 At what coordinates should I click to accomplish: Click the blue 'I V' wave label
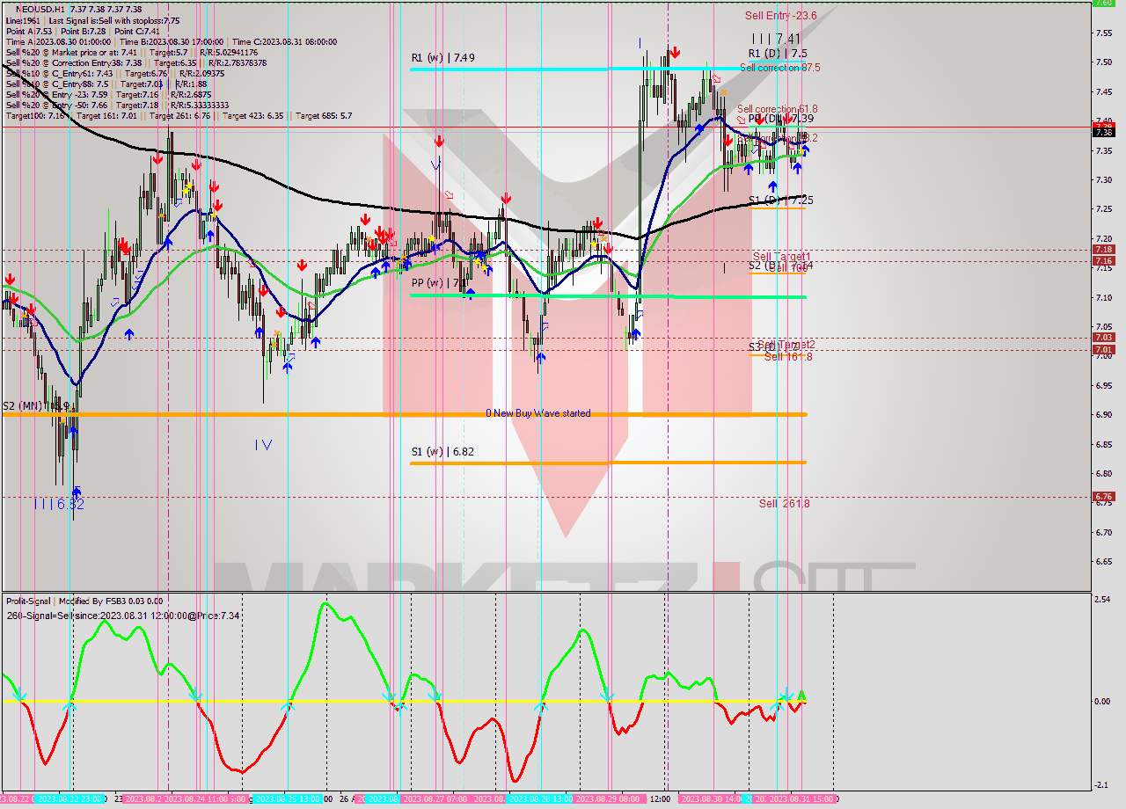coord(263,445)
